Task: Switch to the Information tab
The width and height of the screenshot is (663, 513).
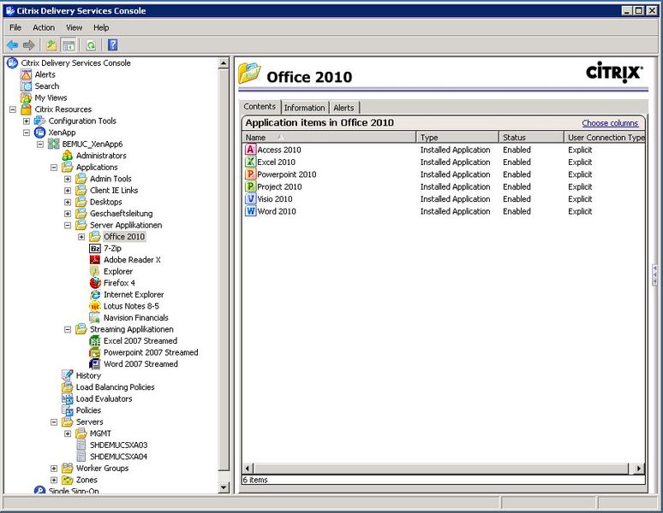Action: click(x=304, y=108)
